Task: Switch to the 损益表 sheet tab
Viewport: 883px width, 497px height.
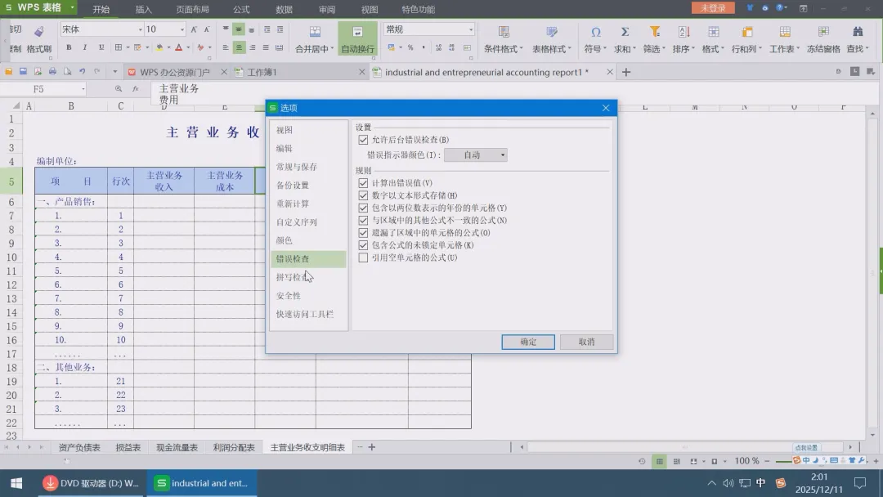Action: tap(128, 447)
